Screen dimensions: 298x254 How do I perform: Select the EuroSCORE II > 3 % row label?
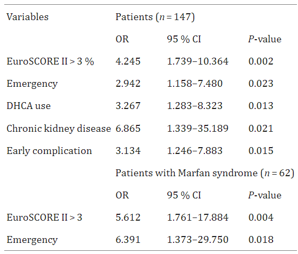[x=50, y=61]
